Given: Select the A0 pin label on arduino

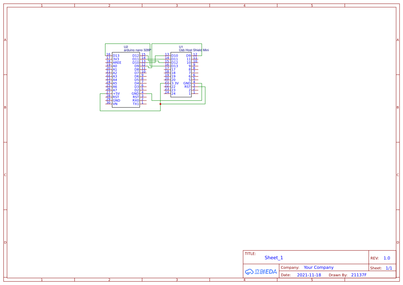Looking at the screenshot, I should [x=115, y=66].
